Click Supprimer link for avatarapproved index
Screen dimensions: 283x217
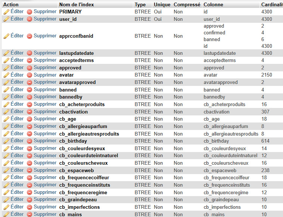pos(45,82)
